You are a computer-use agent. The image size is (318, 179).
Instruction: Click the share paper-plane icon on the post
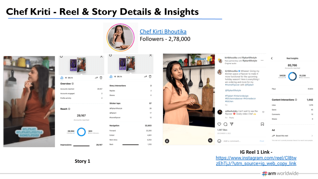232,124
